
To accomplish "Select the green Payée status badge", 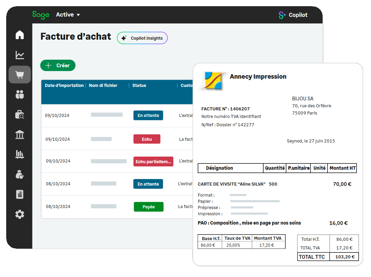I will [x=149, y=207].
